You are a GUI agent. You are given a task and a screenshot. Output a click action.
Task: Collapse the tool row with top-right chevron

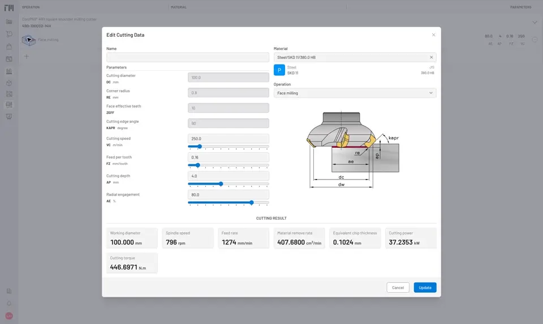pos(535,22)
